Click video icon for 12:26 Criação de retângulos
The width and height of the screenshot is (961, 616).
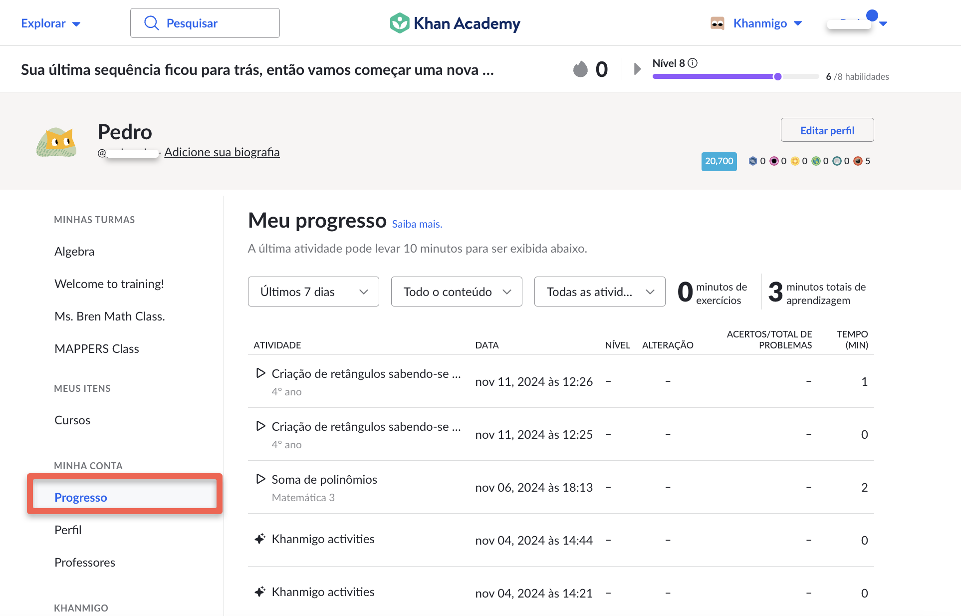tap(260, 373)
